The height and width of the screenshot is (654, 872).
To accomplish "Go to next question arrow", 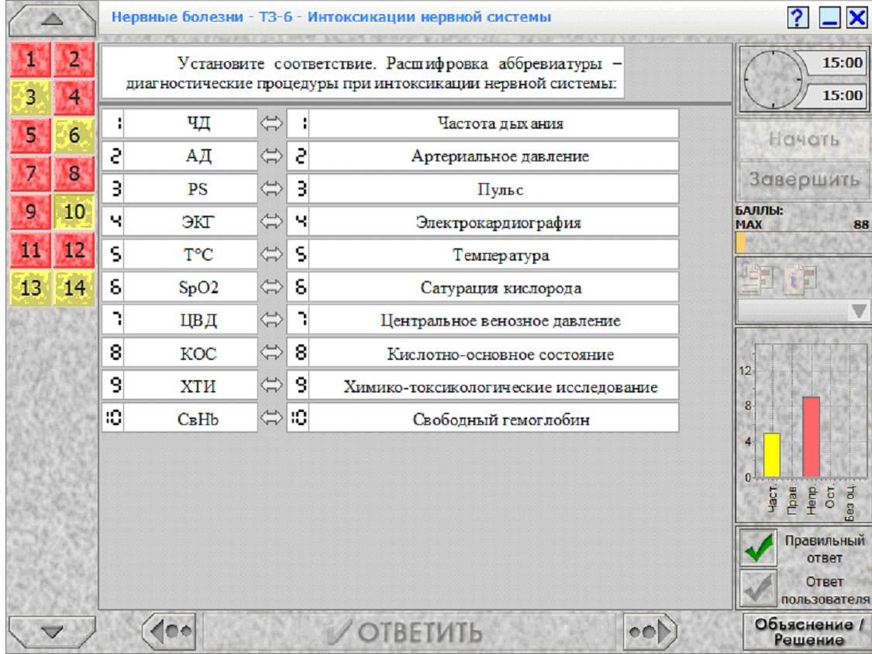I will point(650,632).
